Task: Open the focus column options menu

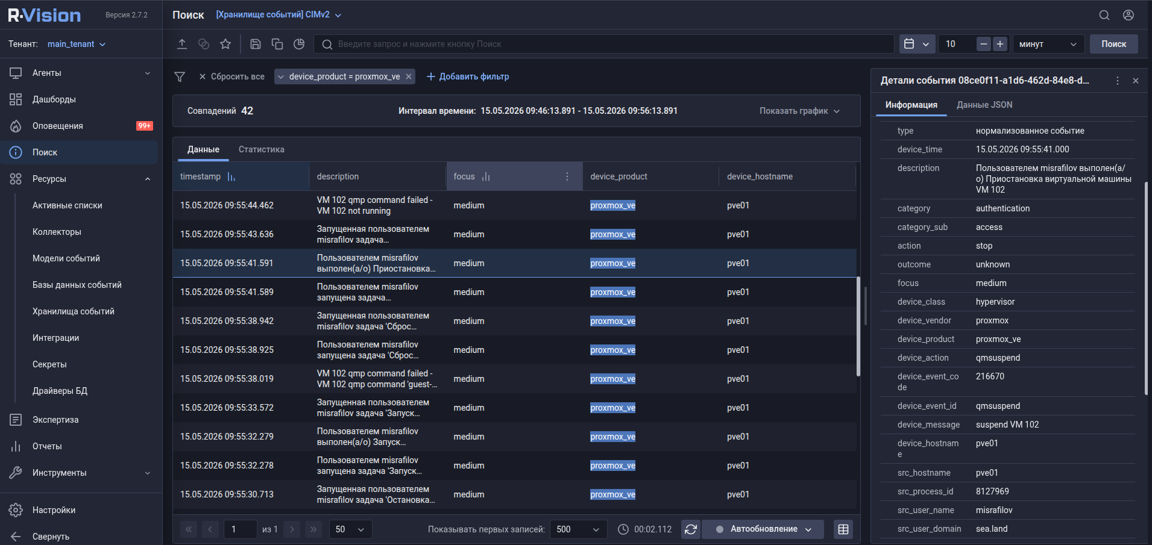Action: tap(567, 176)
